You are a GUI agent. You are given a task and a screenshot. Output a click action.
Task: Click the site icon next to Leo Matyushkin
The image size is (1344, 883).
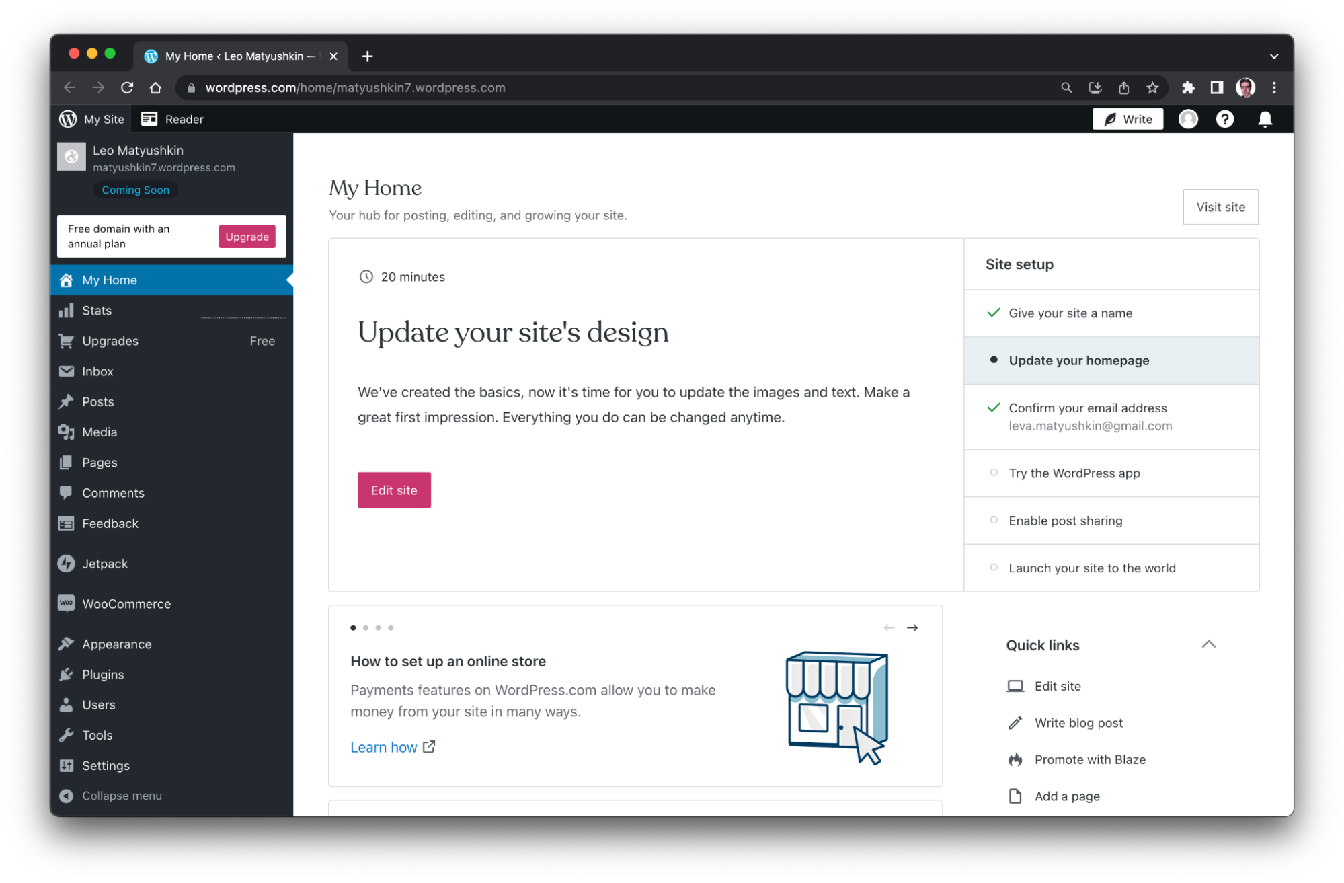point(71,156)
